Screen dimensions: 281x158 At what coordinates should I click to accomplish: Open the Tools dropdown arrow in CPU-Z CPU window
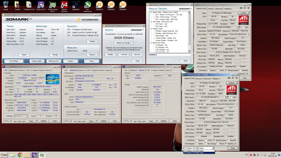tap(37, 121)
